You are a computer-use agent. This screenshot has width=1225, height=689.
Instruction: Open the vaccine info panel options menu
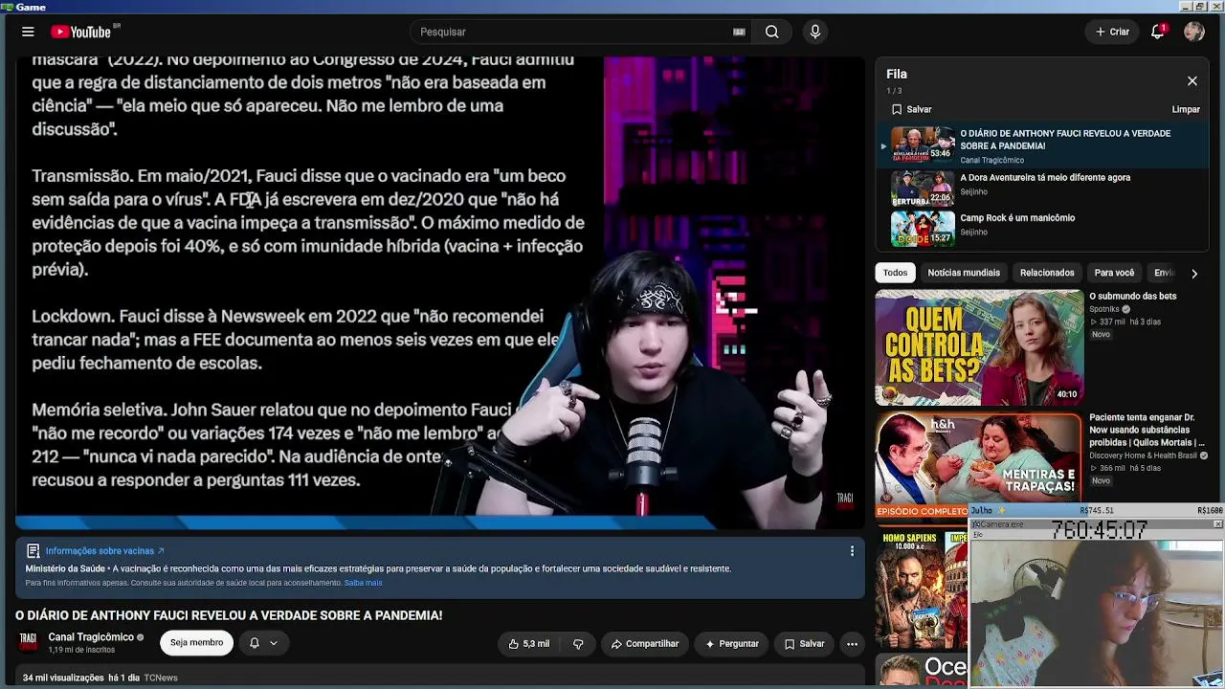(852, 550)
